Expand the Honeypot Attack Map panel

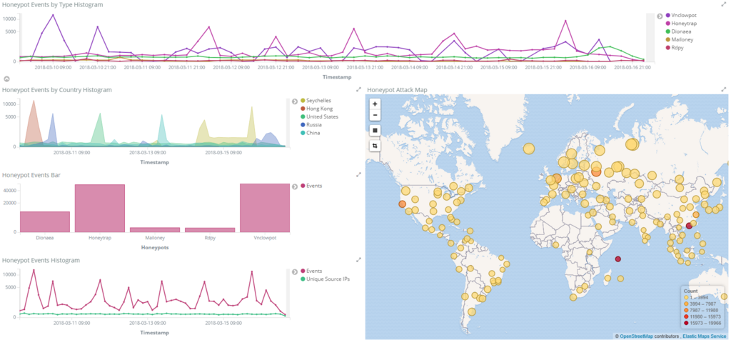point(724,89)
